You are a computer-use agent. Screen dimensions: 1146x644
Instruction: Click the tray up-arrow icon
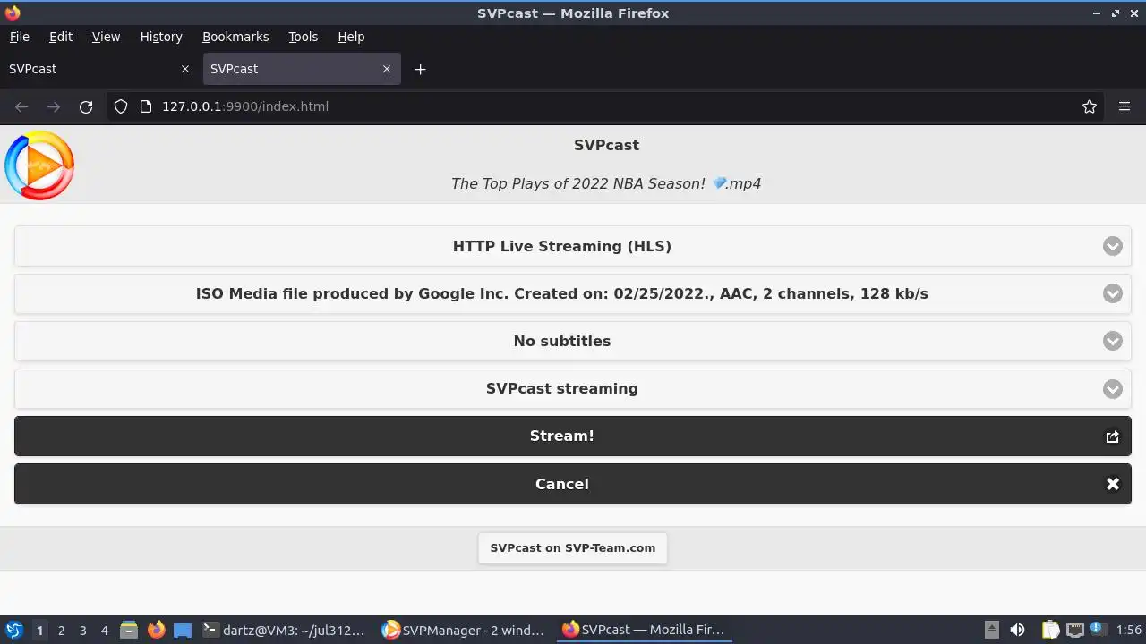click(991, 630)
